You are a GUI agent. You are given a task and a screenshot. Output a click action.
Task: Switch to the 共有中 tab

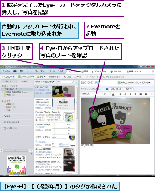pos(25,81)
